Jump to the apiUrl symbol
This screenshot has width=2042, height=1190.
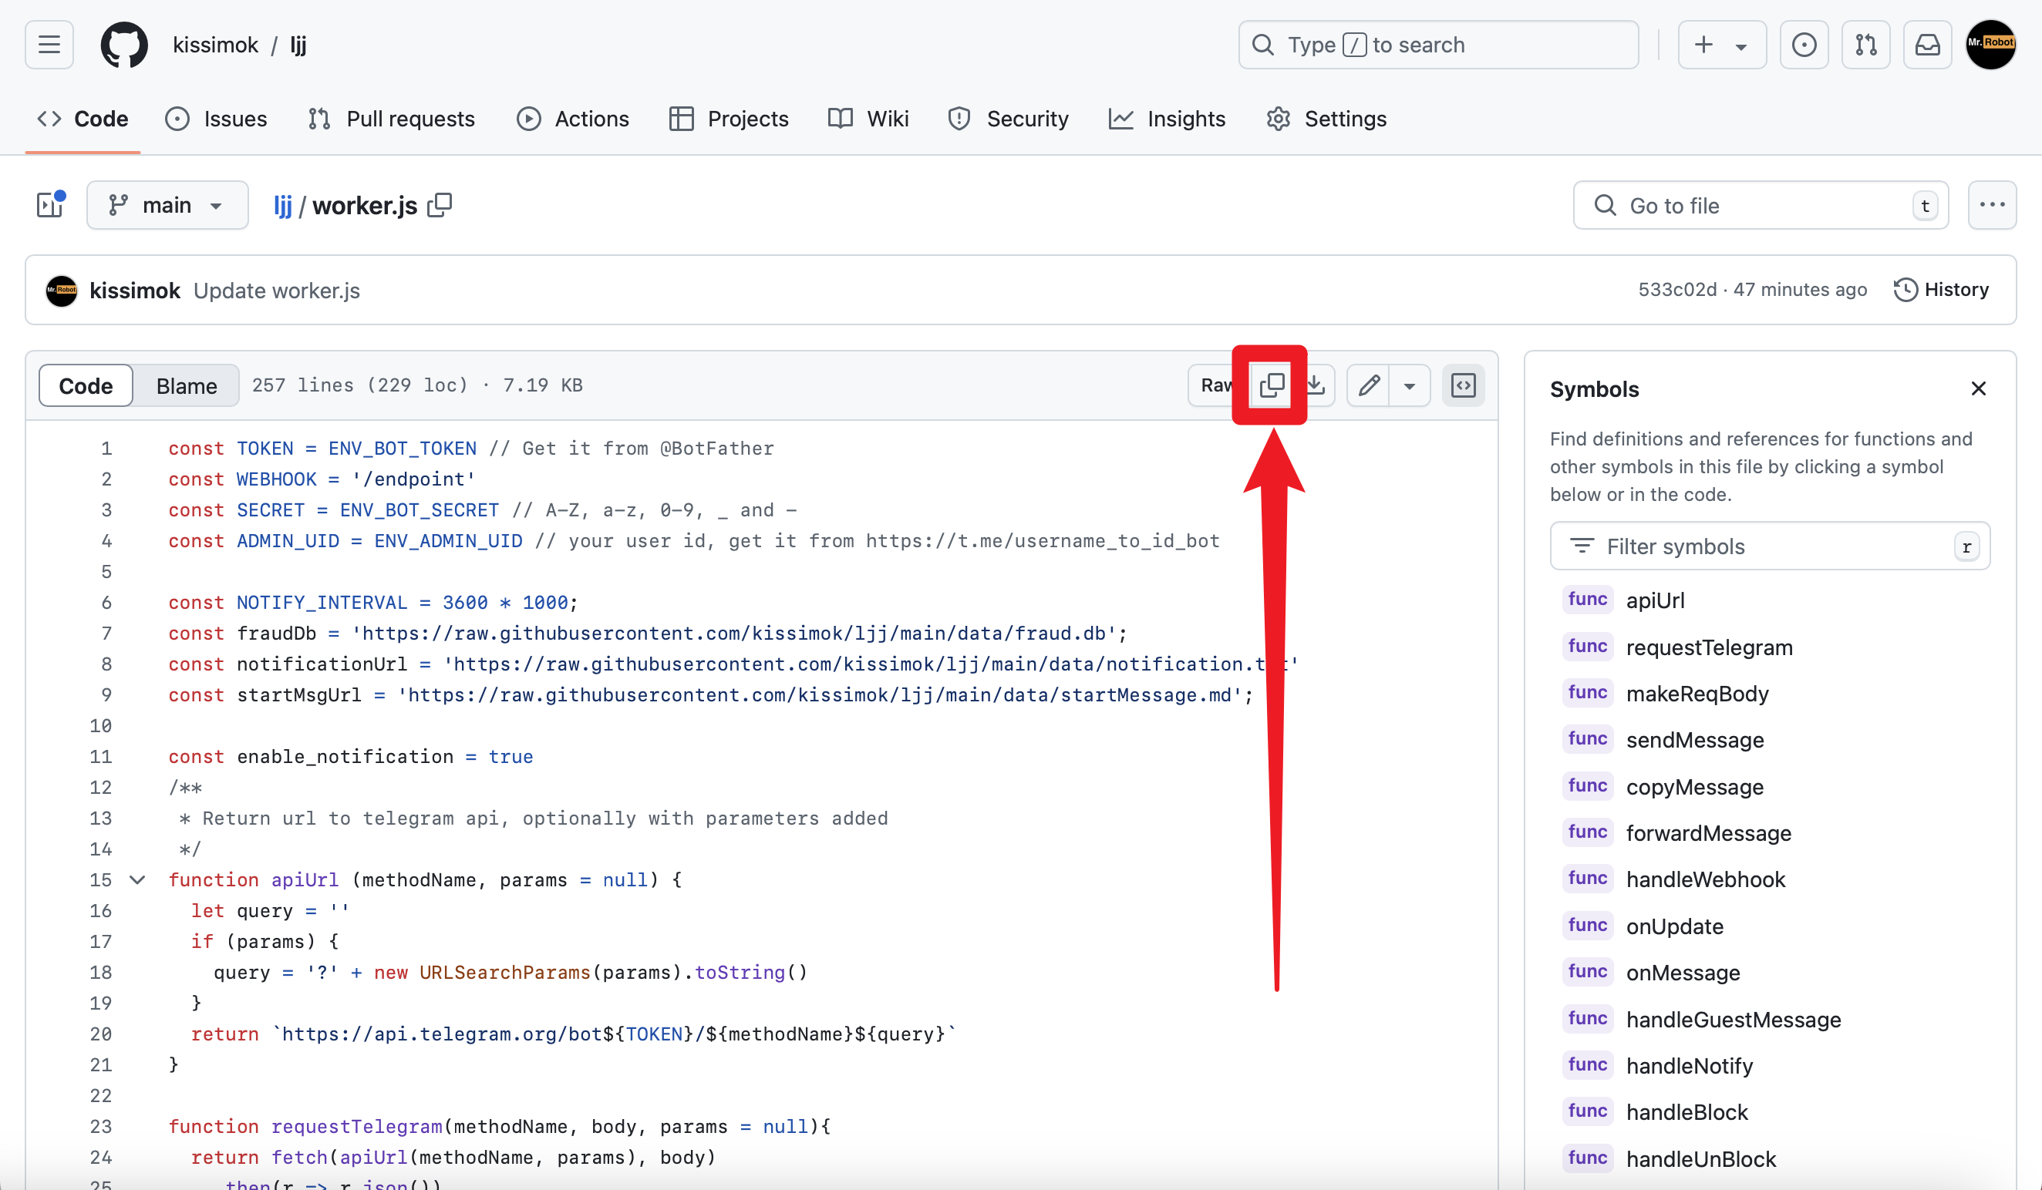click(1655, 600)
